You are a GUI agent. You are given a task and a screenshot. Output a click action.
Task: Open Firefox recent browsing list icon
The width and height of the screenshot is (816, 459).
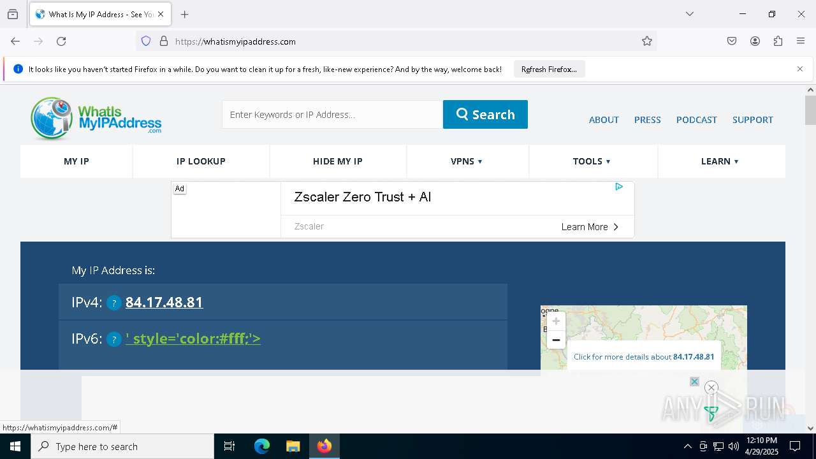coord(13,14)
